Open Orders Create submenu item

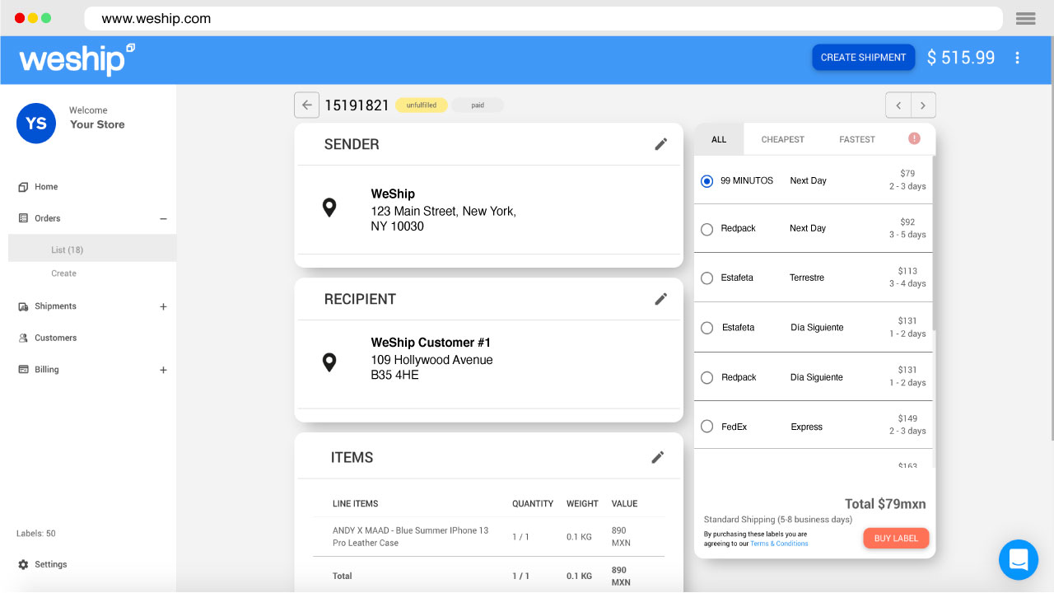(63, 273)
